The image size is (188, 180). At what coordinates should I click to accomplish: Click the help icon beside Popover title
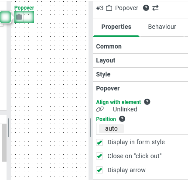(x=146, y=8)
